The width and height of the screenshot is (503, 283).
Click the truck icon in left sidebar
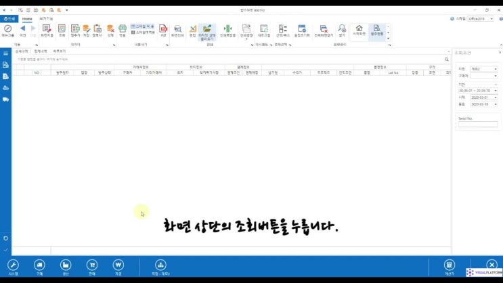tap(6, 100)
